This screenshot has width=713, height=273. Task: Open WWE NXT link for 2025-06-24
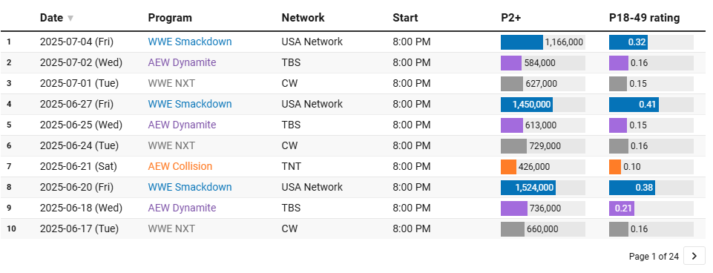click(x=171, y=145)
